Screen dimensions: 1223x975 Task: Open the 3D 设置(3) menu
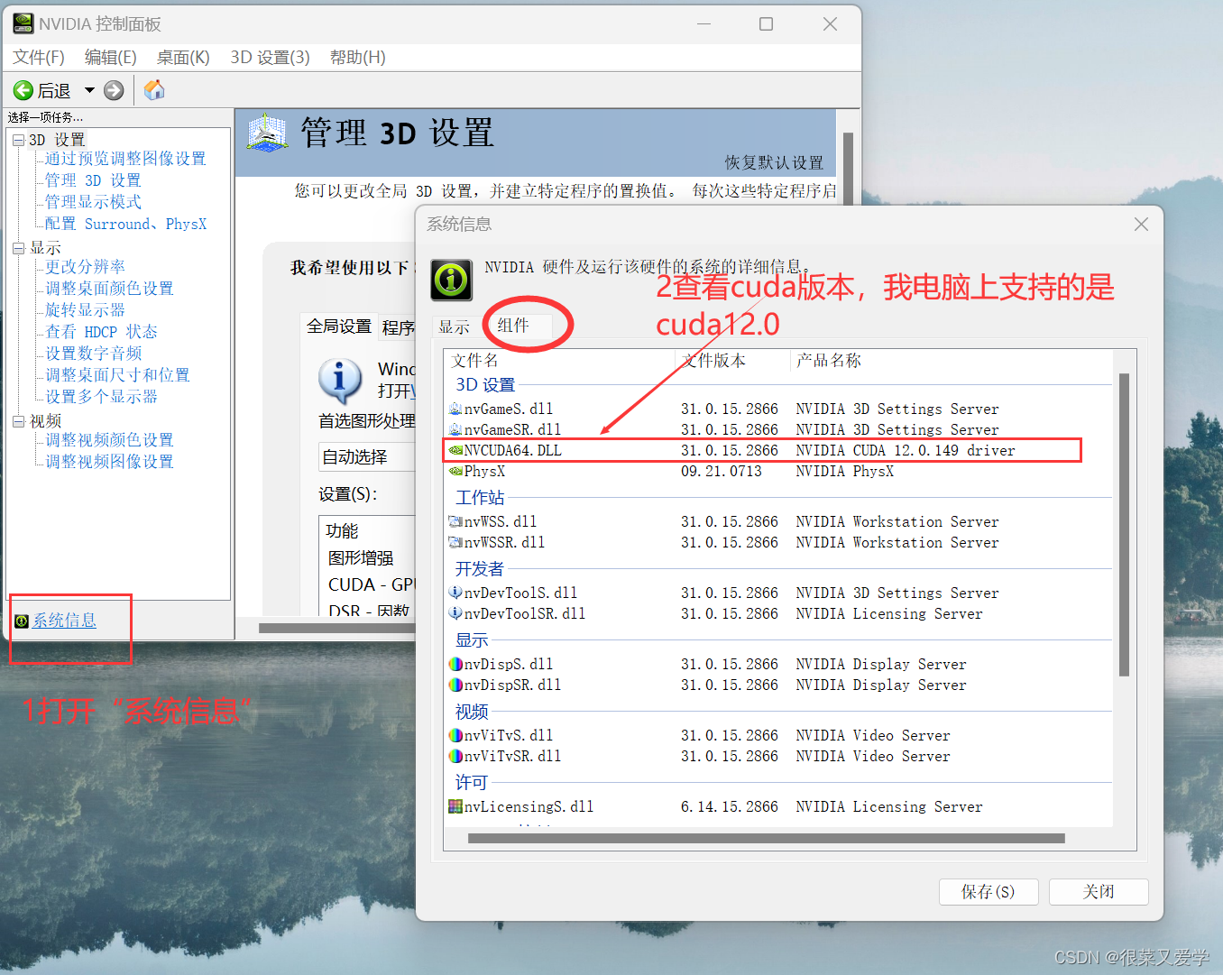pos(270,57)
